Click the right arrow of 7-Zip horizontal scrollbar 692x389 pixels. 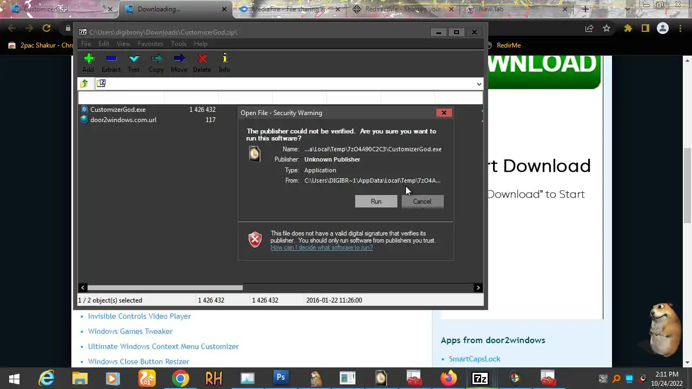478,288
